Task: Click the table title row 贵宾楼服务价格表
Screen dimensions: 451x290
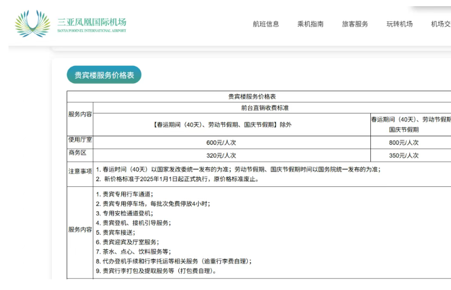Action: pyautogui.click(x=259, y=96)
